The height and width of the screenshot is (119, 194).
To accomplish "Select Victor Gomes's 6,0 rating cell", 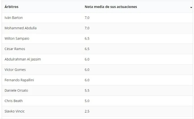I will point(87,70).
